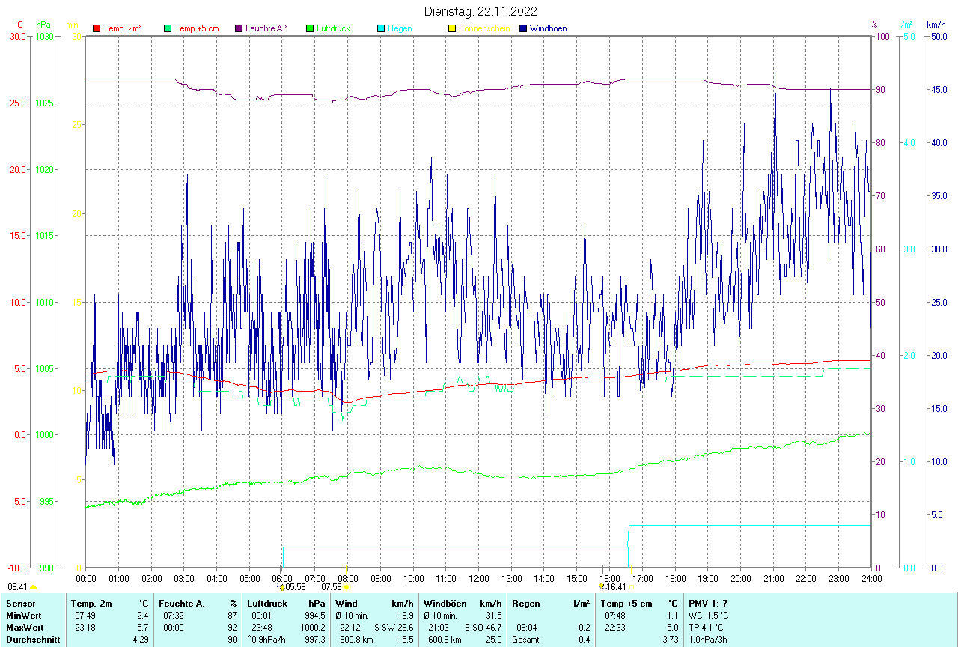Click the sunset arrow marker at 16:41
958x647 pixels.
point(601,586)
